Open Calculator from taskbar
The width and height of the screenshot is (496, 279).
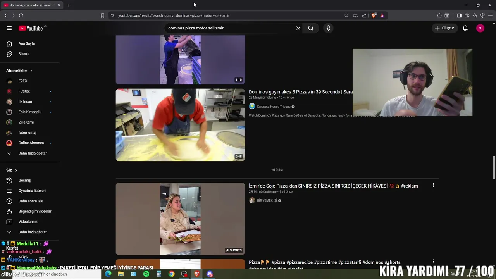159,274
